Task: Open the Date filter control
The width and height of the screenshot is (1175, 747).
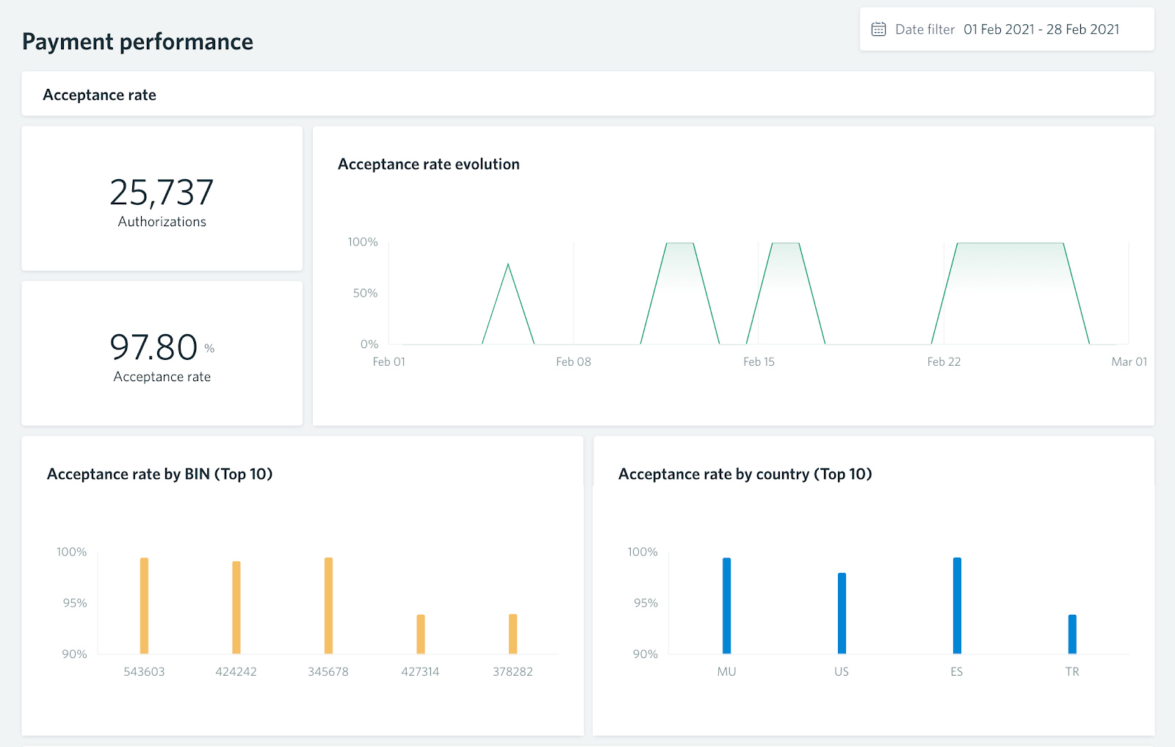Action: click(925, 29)
